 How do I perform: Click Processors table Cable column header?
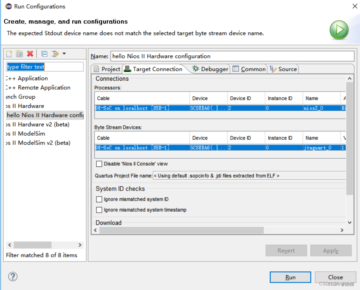point(142,99)
